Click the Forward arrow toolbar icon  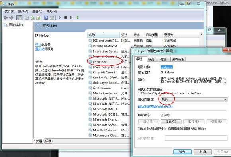[x=11, y=18]
